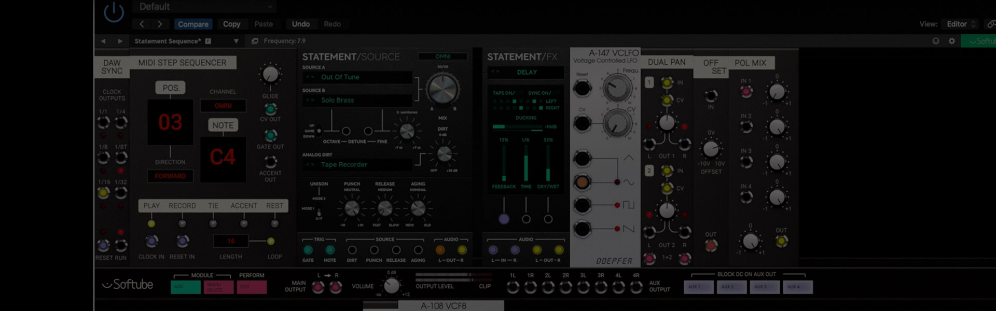Click the next preset chevron arrow

click(159, 24)
